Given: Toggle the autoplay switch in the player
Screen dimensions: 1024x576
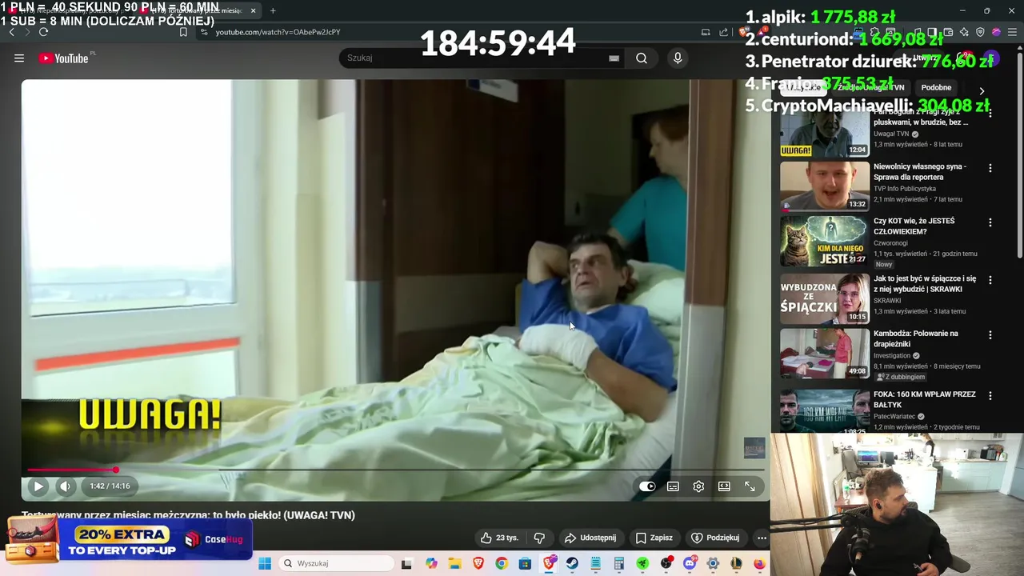Looking at the screenshot, I should point(646,486).
